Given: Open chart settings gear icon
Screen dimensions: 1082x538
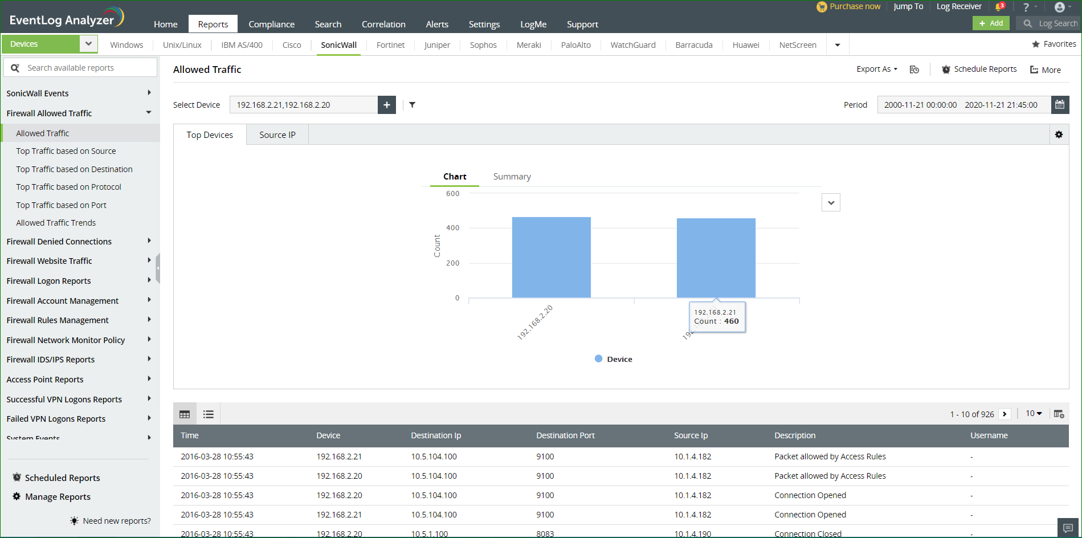Looking at the screenshot, I should click(x=1059, y=134).
